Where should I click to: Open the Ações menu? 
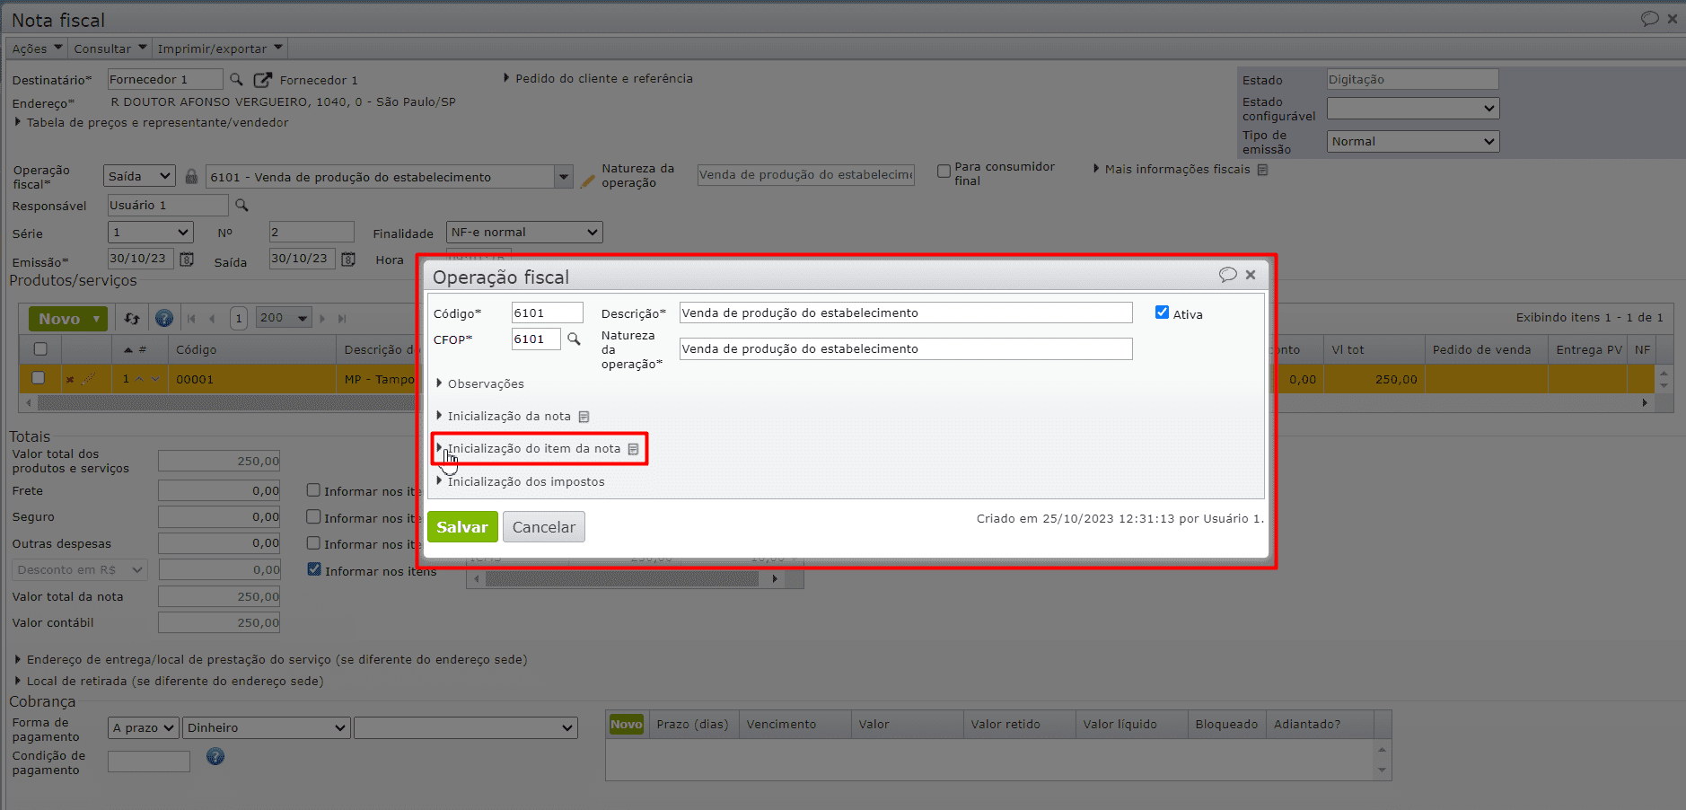point(37,48)
